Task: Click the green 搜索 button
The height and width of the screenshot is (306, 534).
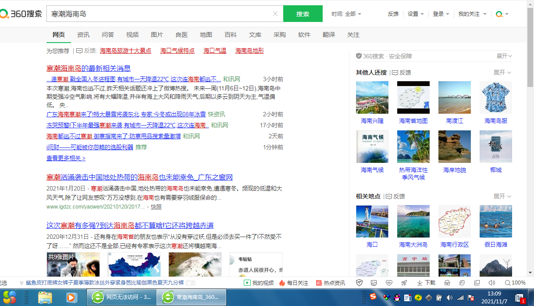Action: (303, 14)
